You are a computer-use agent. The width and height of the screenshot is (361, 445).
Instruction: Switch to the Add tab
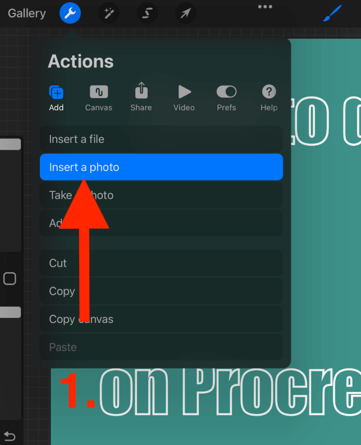(x=56, y=98)
